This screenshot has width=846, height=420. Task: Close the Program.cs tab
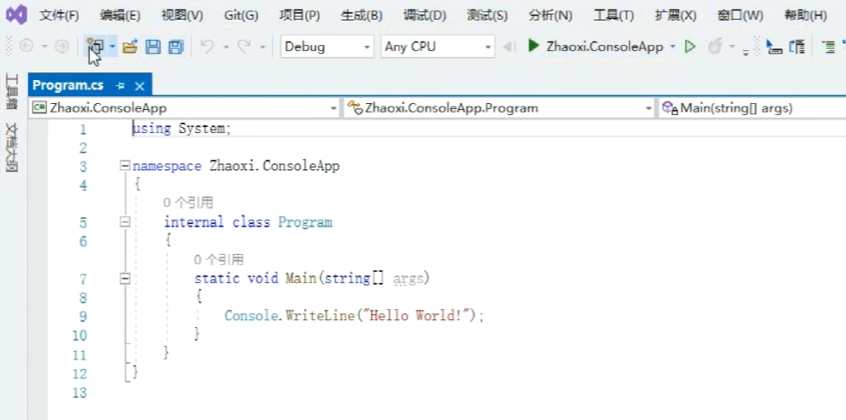click(140, 86)
